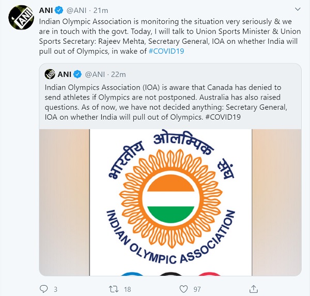The image size is (310, 296).
Task: Open the quoted tweet text about Canada
Action: 166,102
